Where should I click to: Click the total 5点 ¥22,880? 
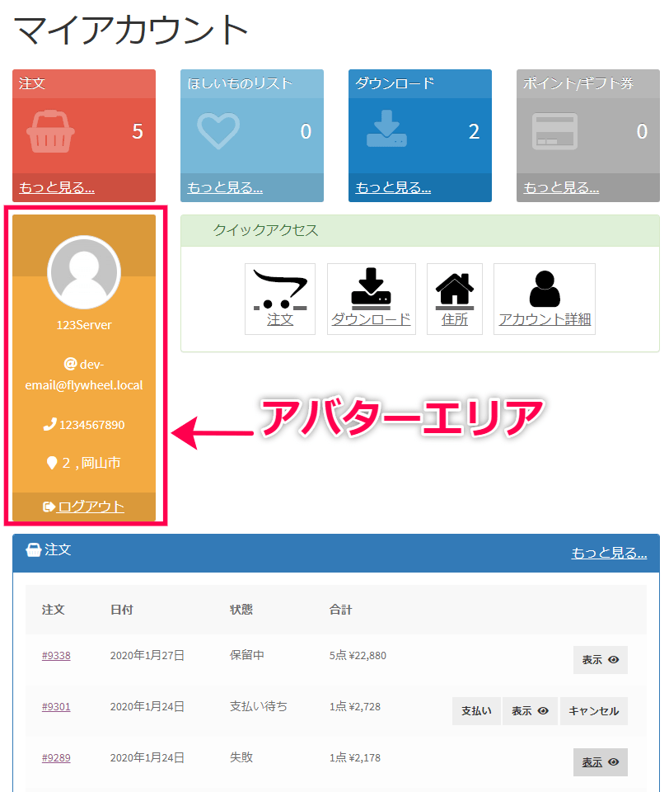(358, 655)
